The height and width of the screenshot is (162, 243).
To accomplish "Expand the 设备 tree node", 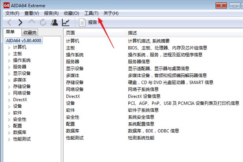I will pyautogui.click(x=9, y=107).
